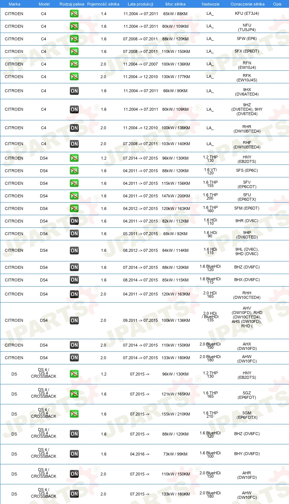The image size is (289, 504).
Task: Click the ON icon in the AHR (DW10FD) row
Action: (74, 474)
